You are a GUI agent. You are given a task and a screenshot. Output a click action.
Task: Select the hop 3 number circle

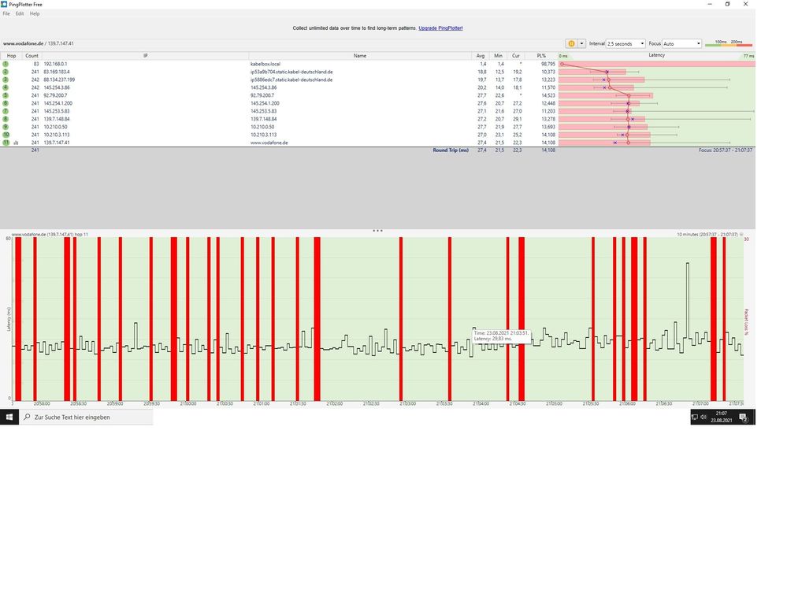coord(6,80)
